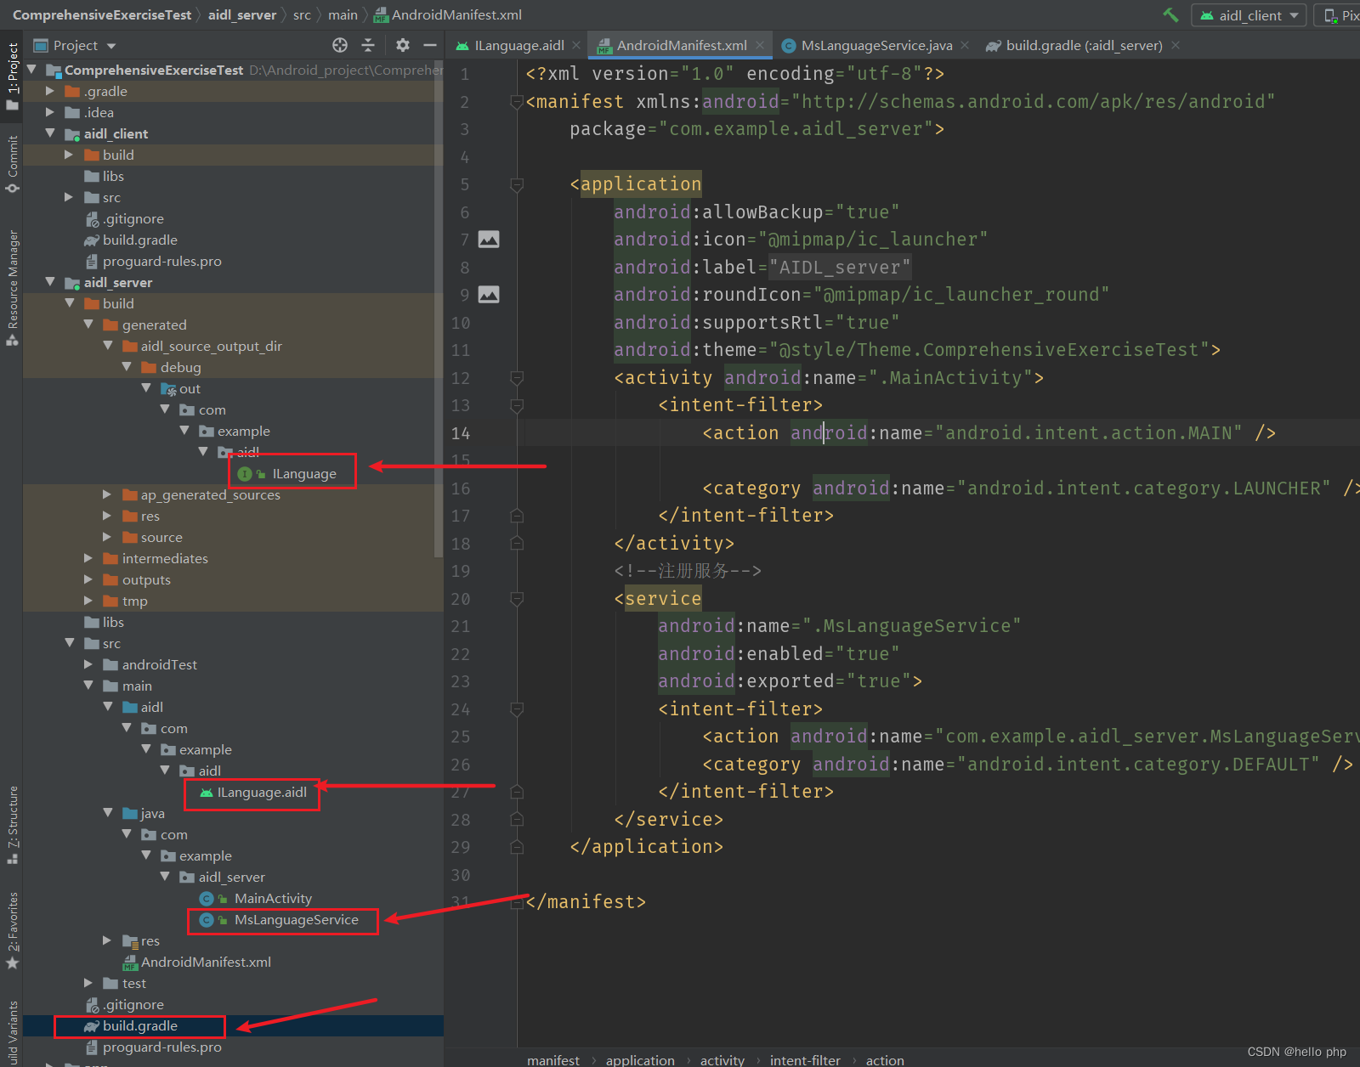This screenshot has width=1360, height=1067.
Task: Click on the MsLanguageService name attribute text
Action: pos(912,626)
